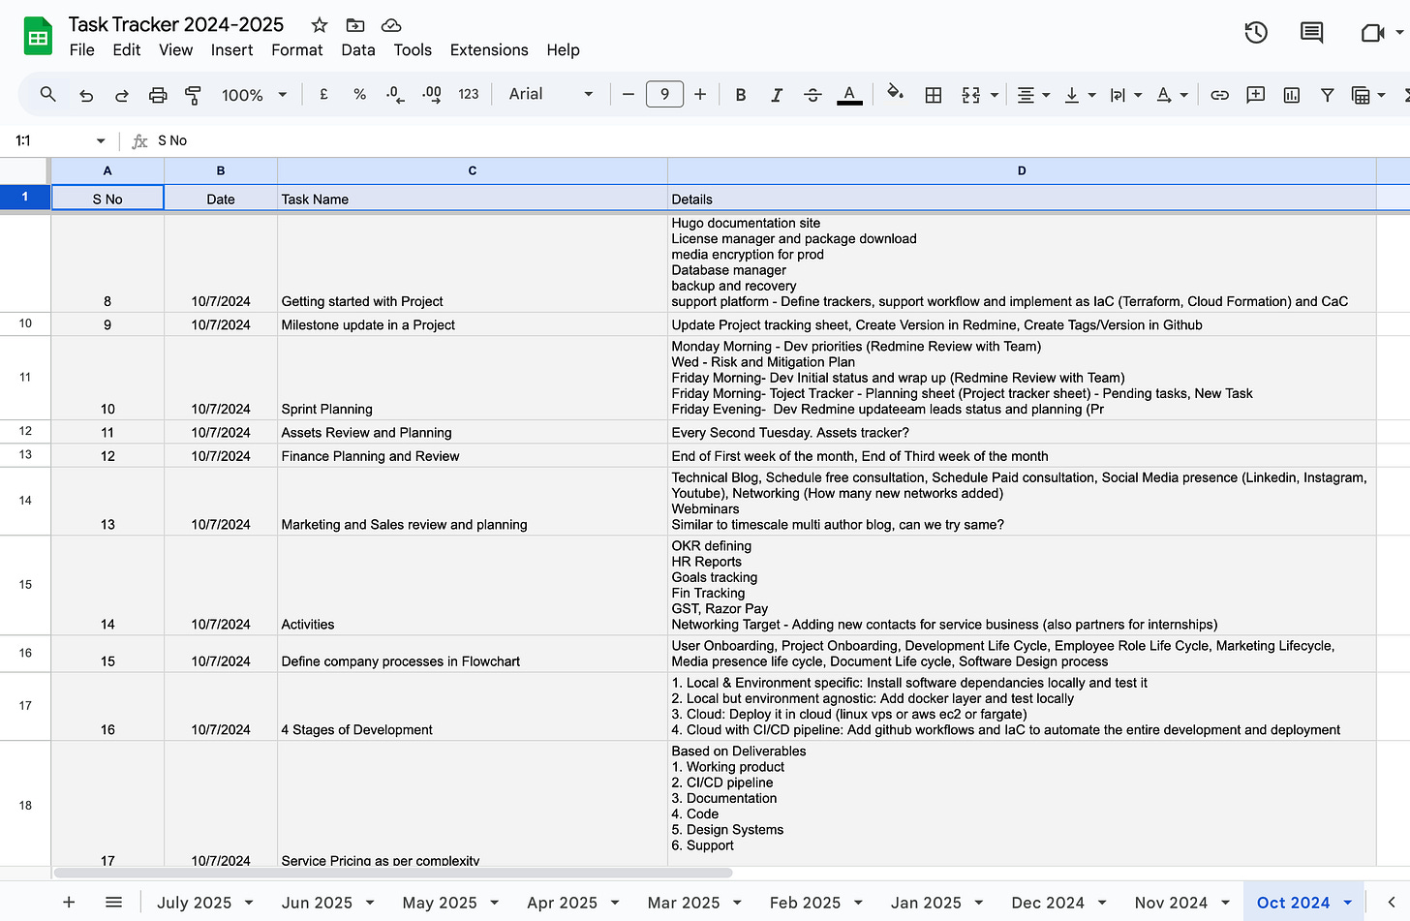Open the Edit menu
Screen dimensions: 1410x921
point(127,50)
